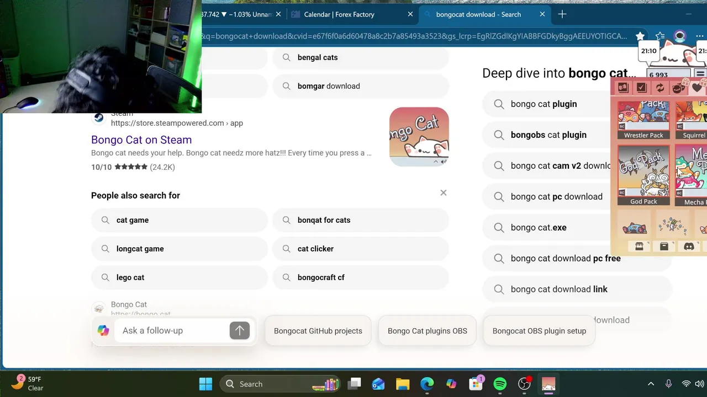Viewport: 707px width, 397px height.
Task: Select the hat collection tab icon in Bongo Cat
Action: tap(623, 88)
